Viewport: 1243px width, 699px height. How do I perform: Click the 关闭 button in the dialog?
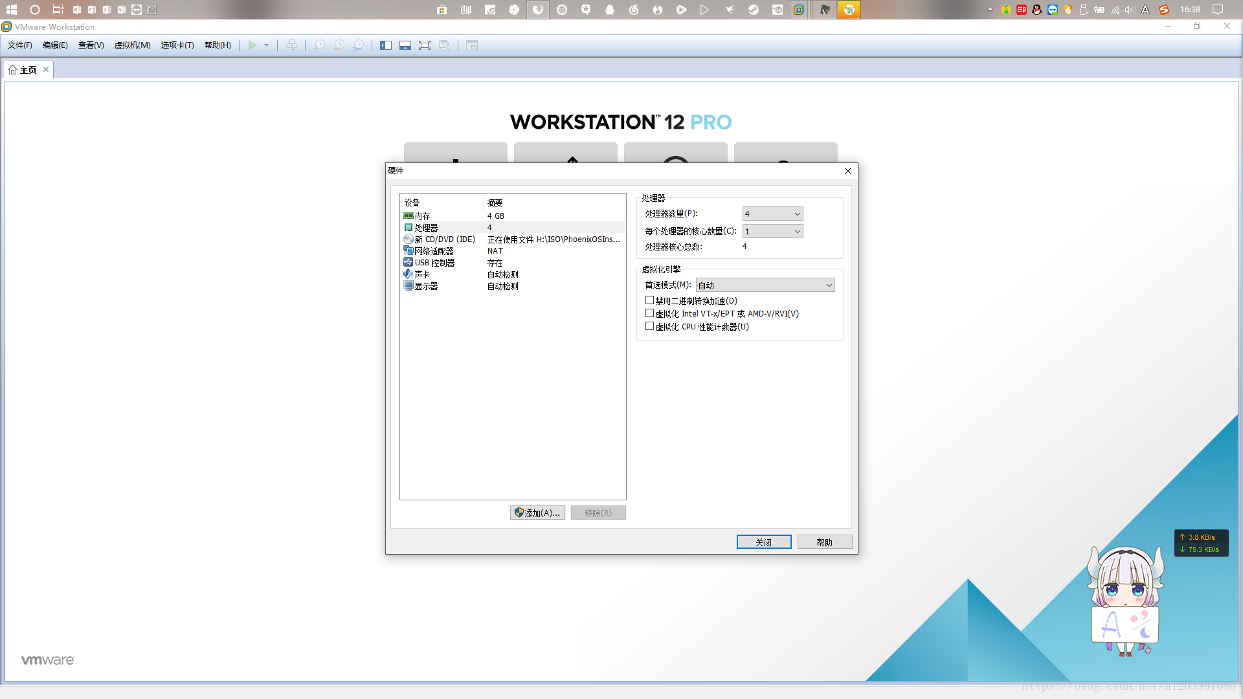click(x=764, y=542)
